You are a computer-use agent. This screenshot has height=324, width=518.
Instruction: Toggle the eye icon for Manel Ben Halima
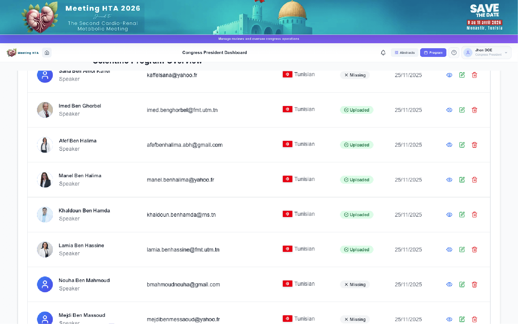coord(449,179)
